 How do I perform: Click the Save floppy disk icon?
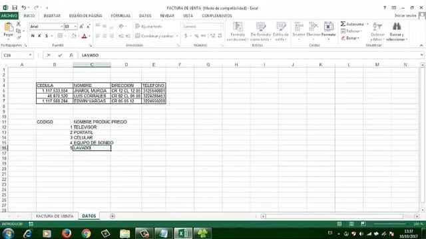(15, 7)
